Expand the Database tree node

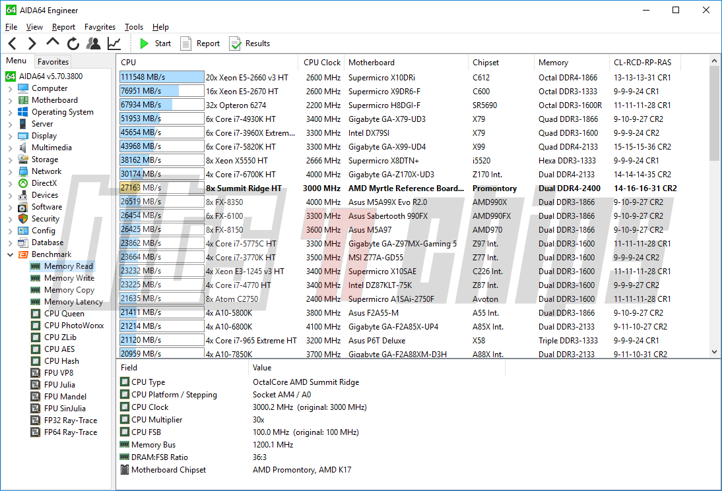point(10,243)
